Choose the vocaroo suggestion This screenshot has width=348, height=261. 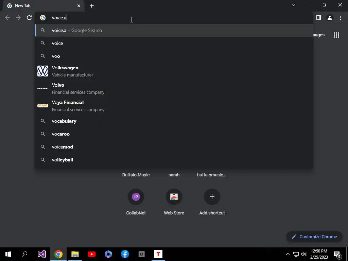pos(174,134)
